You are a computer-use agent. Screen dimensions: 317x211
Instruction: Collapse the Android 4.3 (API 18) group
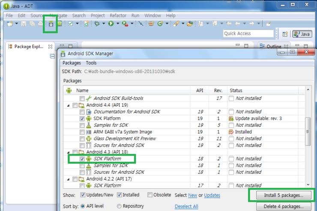coord(69,152)
